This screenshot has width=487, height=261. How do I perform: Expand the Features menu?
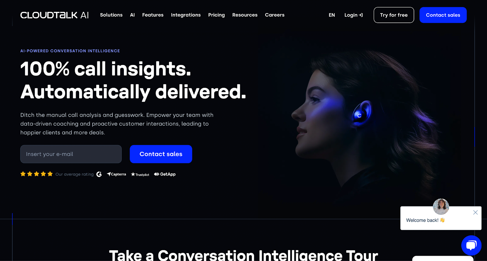pyautogui.click(x=153, y=15)
